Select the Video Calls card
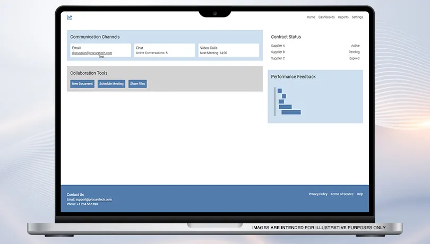Viewport: 430px width, 244px height. (x=228, y=50)
